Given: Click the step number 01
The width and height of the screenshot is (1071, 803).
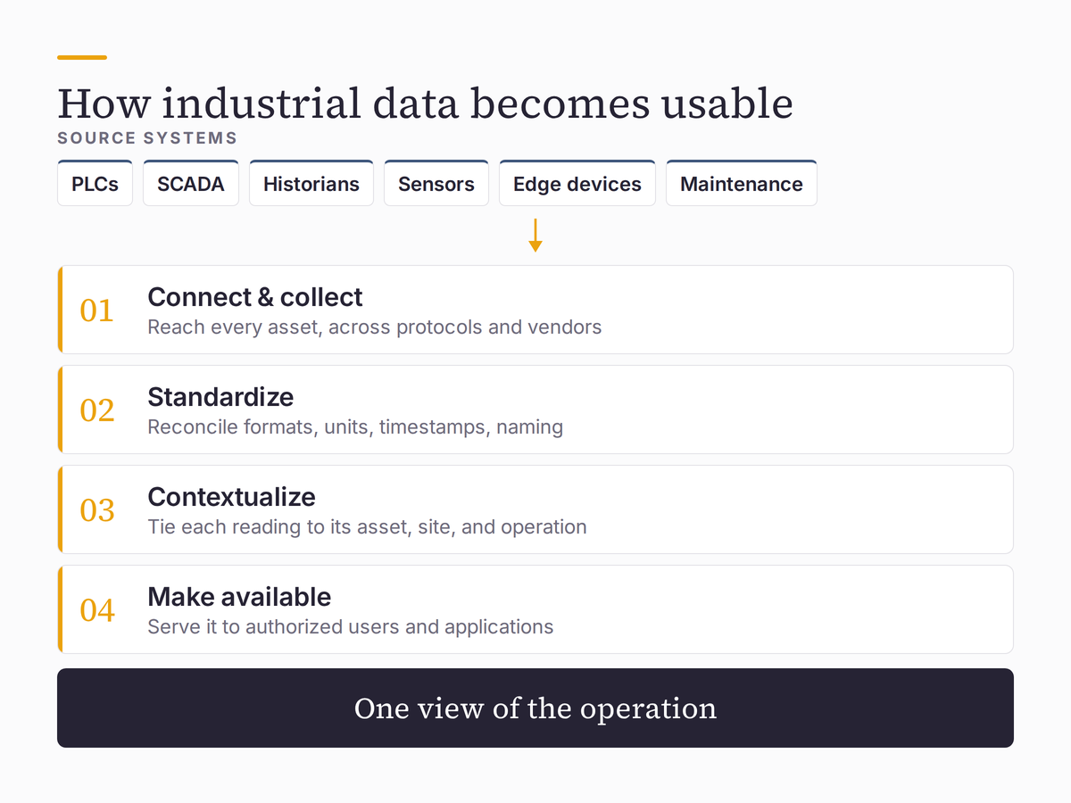Looking at the screenshot, I should (97, 310).
